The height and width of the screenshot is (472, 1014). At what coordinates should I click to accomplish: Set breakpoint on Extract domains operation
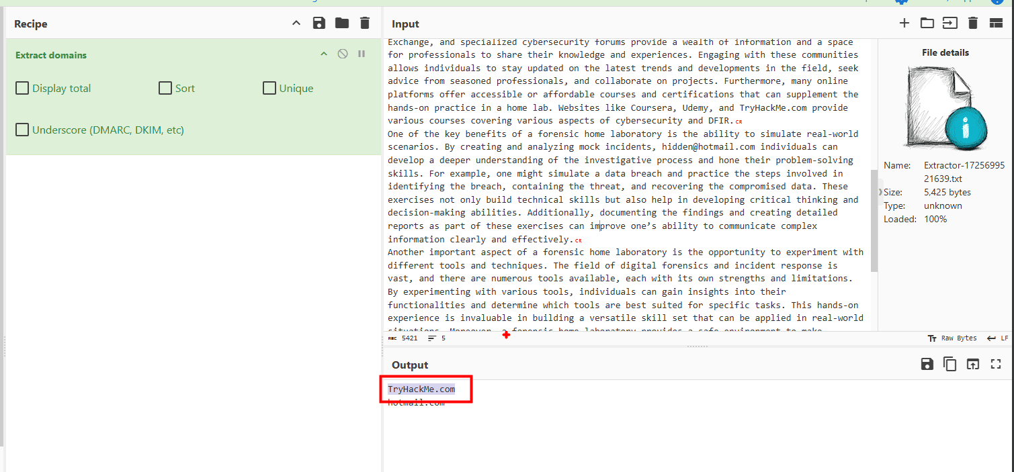(x=362, y=54)
